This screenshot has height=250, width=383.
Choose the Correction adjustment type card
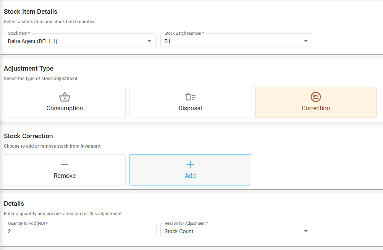point(316,102)
